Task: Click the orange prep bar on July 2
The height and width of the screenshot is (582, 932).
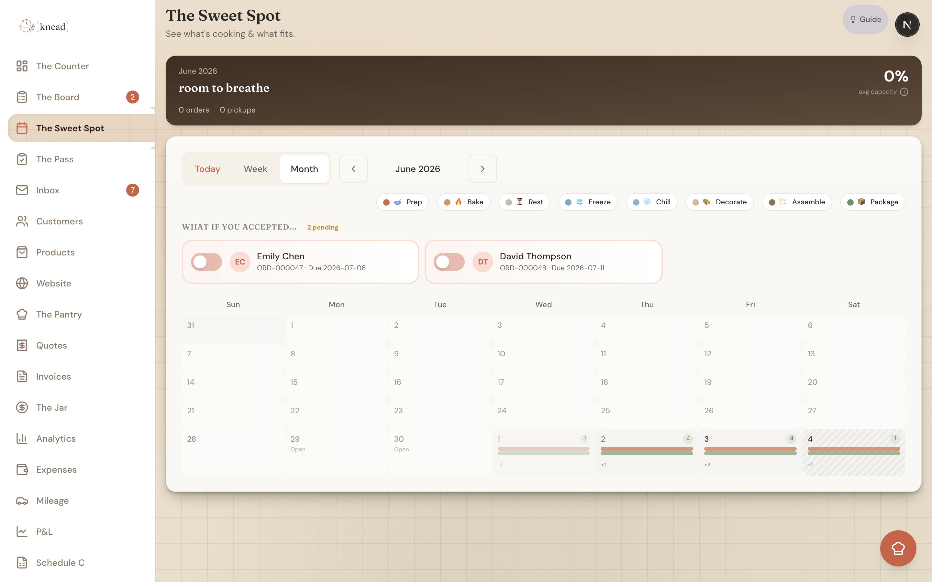Action: tap(647, 449)
